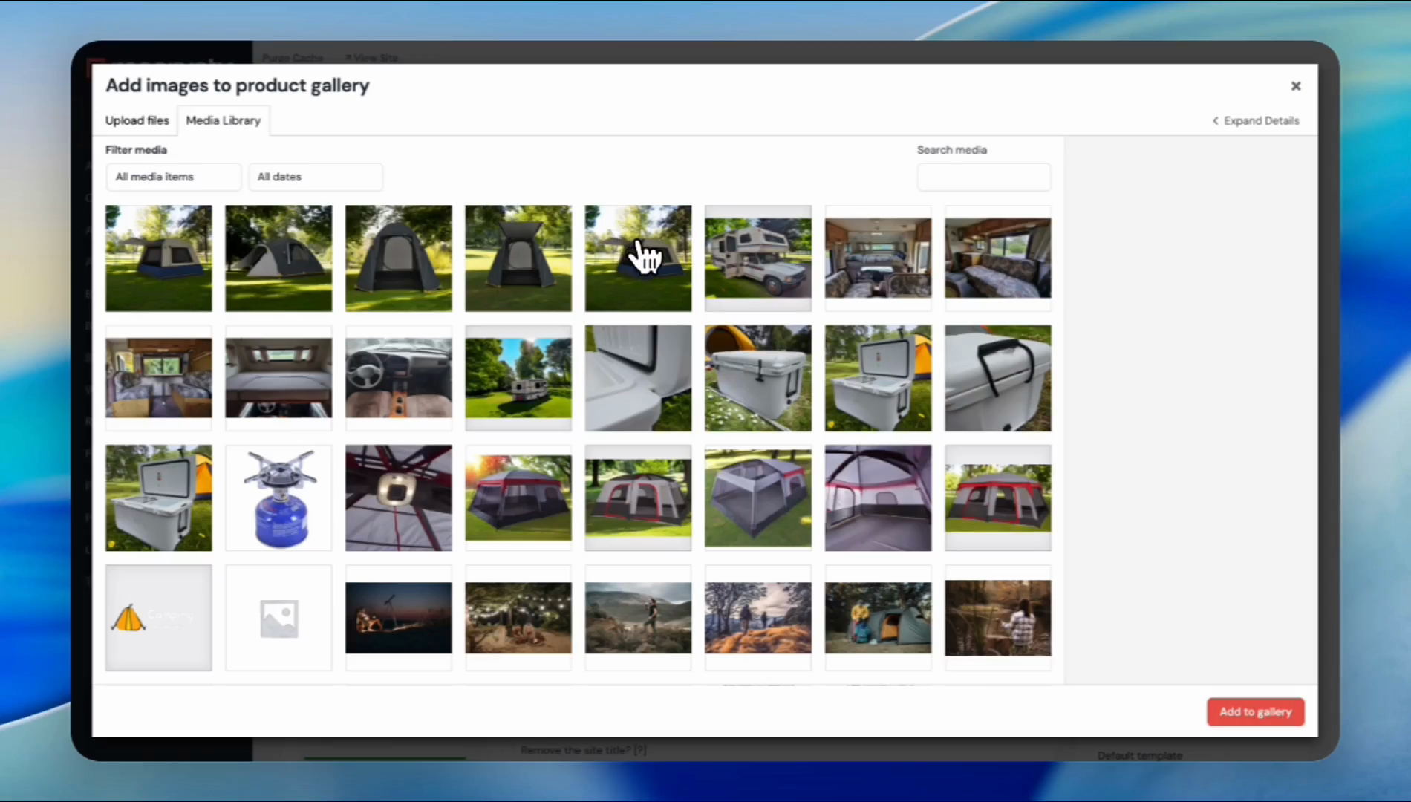Viewport: 1411px width, 802px height.
Task: Expand Details panel link
Action: coord(1256,120)
